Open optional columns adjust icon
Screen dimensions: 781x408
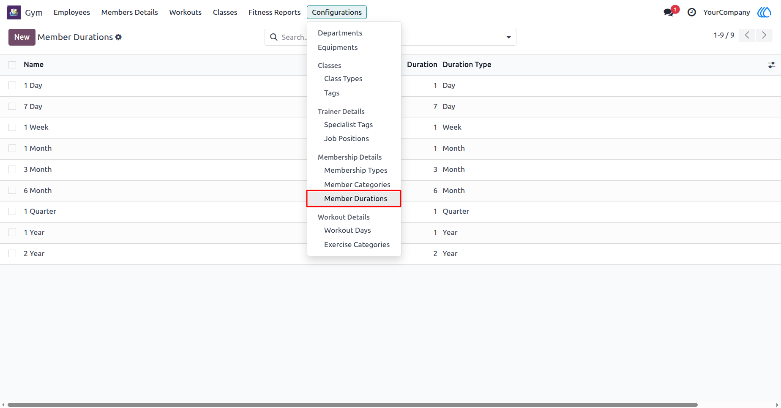(772, 65)
